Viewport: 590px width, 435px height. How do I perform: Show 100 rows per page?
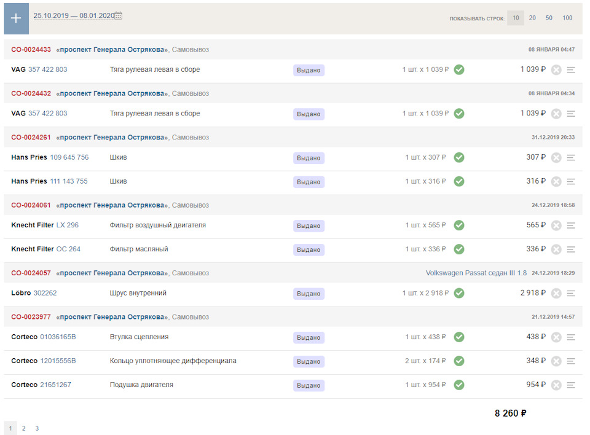tap(567, 18)
